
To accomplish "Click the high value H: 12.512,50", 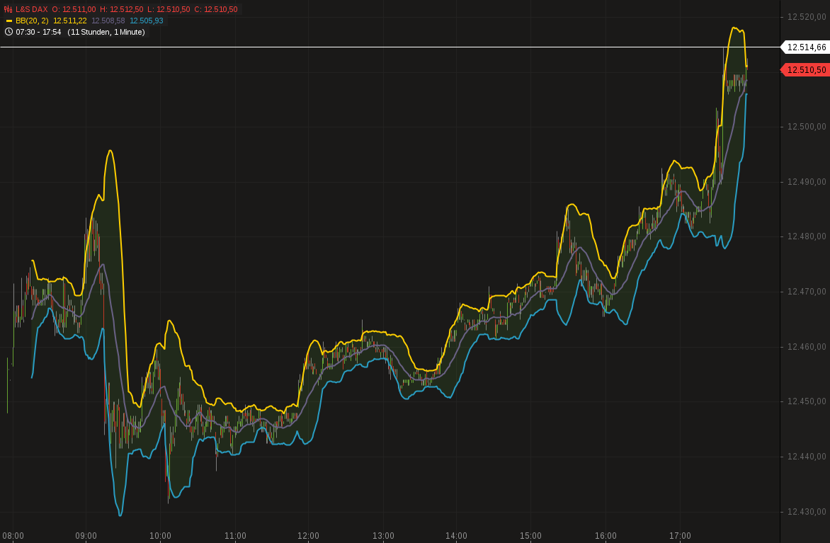I will (121, 9).
